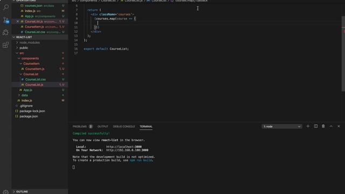Click line number 14 in the gutter
Screen dimensions: 345x194
76,40
